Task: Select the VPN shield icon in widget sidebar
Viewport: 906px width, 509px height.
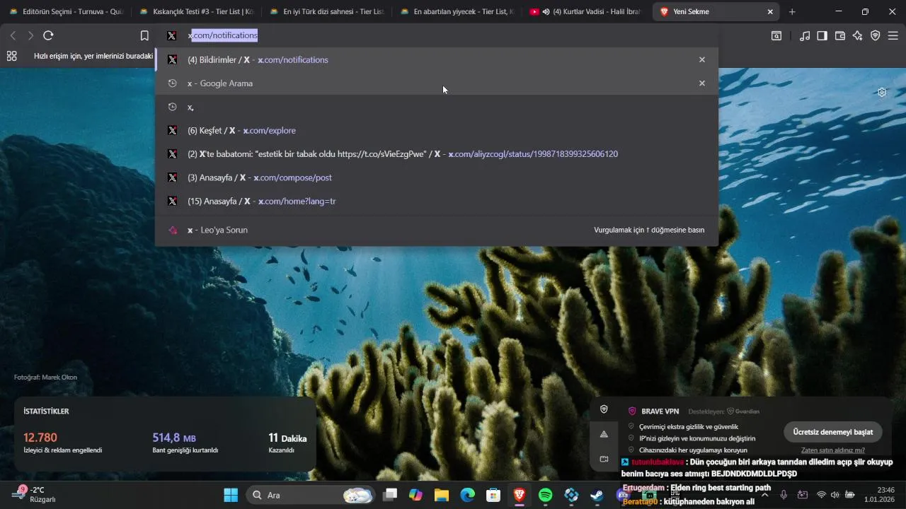Action: pos(604,409)
